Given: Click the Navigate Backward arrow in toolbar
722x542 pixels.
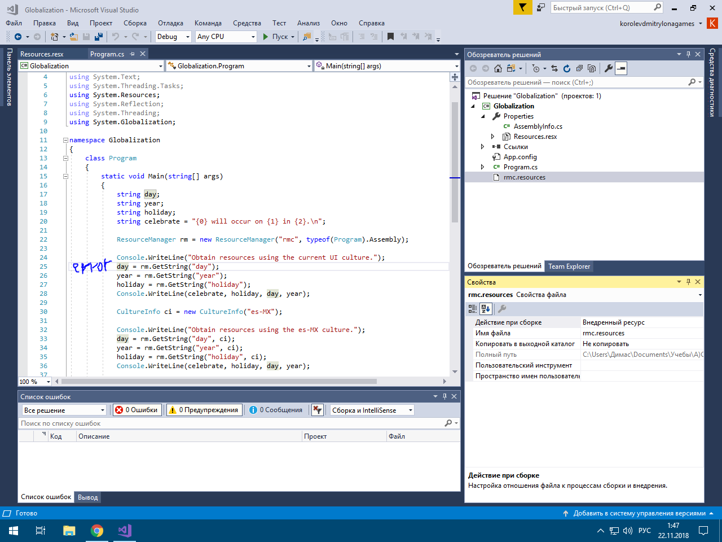Looking at the screenshot, I should point(18,37).
